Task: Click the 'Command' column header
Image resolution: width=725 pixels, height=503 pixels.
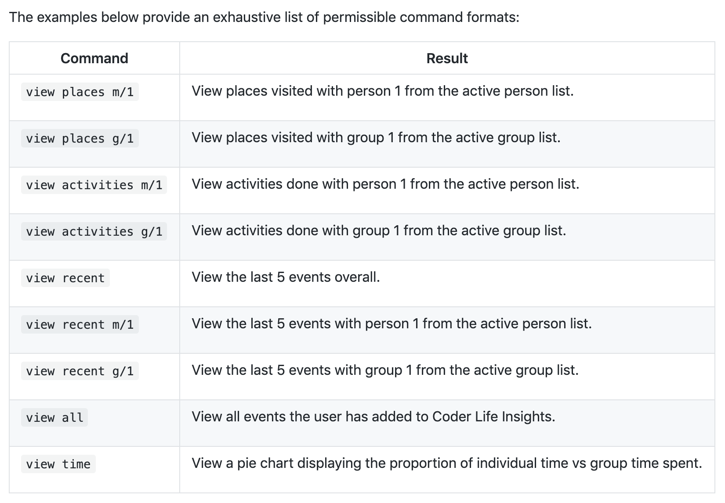Action: (94, 58)
